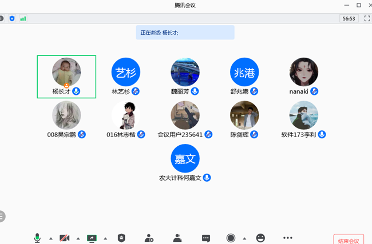Select 舒兆港's avatar

click(244, 72)
